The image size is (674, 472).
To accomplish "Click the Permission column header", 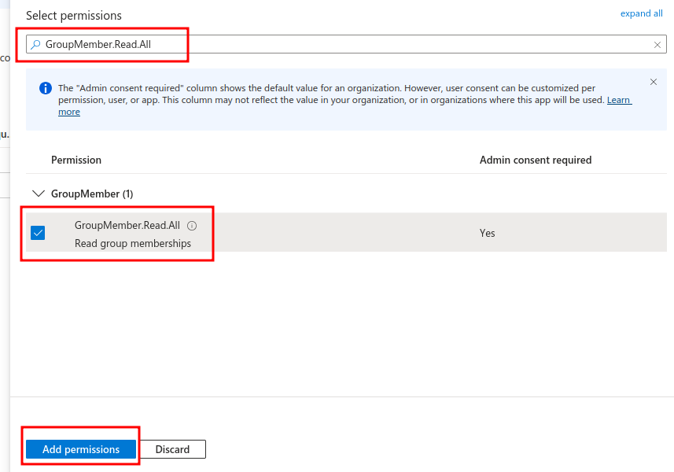I will (x=76, y=160).
